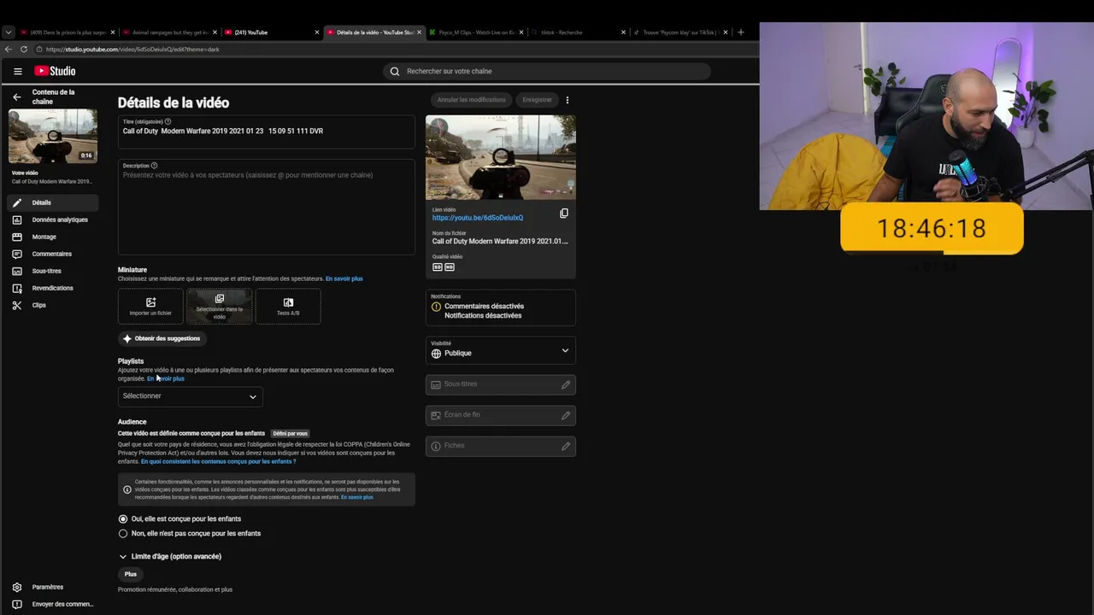Close the 'Détails de la vidéo' browser tab
The height and width of the screenshot is (615, 1094).
(419, 32)
